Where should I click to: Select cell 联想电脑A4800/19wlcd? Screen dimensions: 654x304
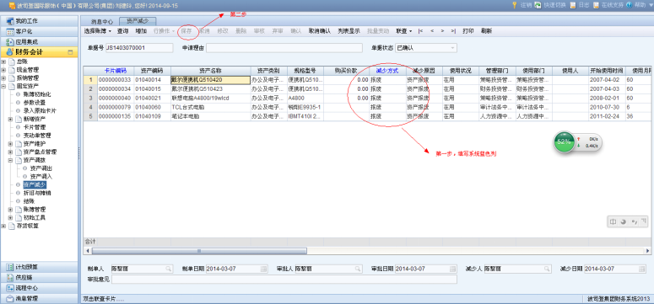pos(211,98)
